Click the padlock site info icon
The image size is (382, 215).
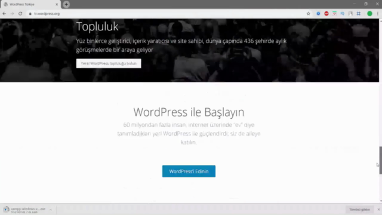point(30,14)
